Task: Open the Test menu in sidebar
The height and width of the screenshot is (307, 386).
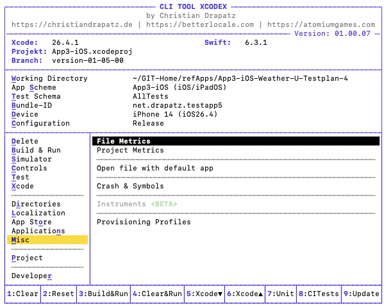Action: tap(20, 177)
